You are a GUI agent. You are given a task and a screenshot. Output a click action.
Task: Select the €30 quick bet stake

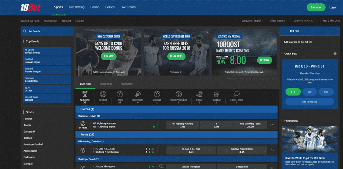point(326,92)
